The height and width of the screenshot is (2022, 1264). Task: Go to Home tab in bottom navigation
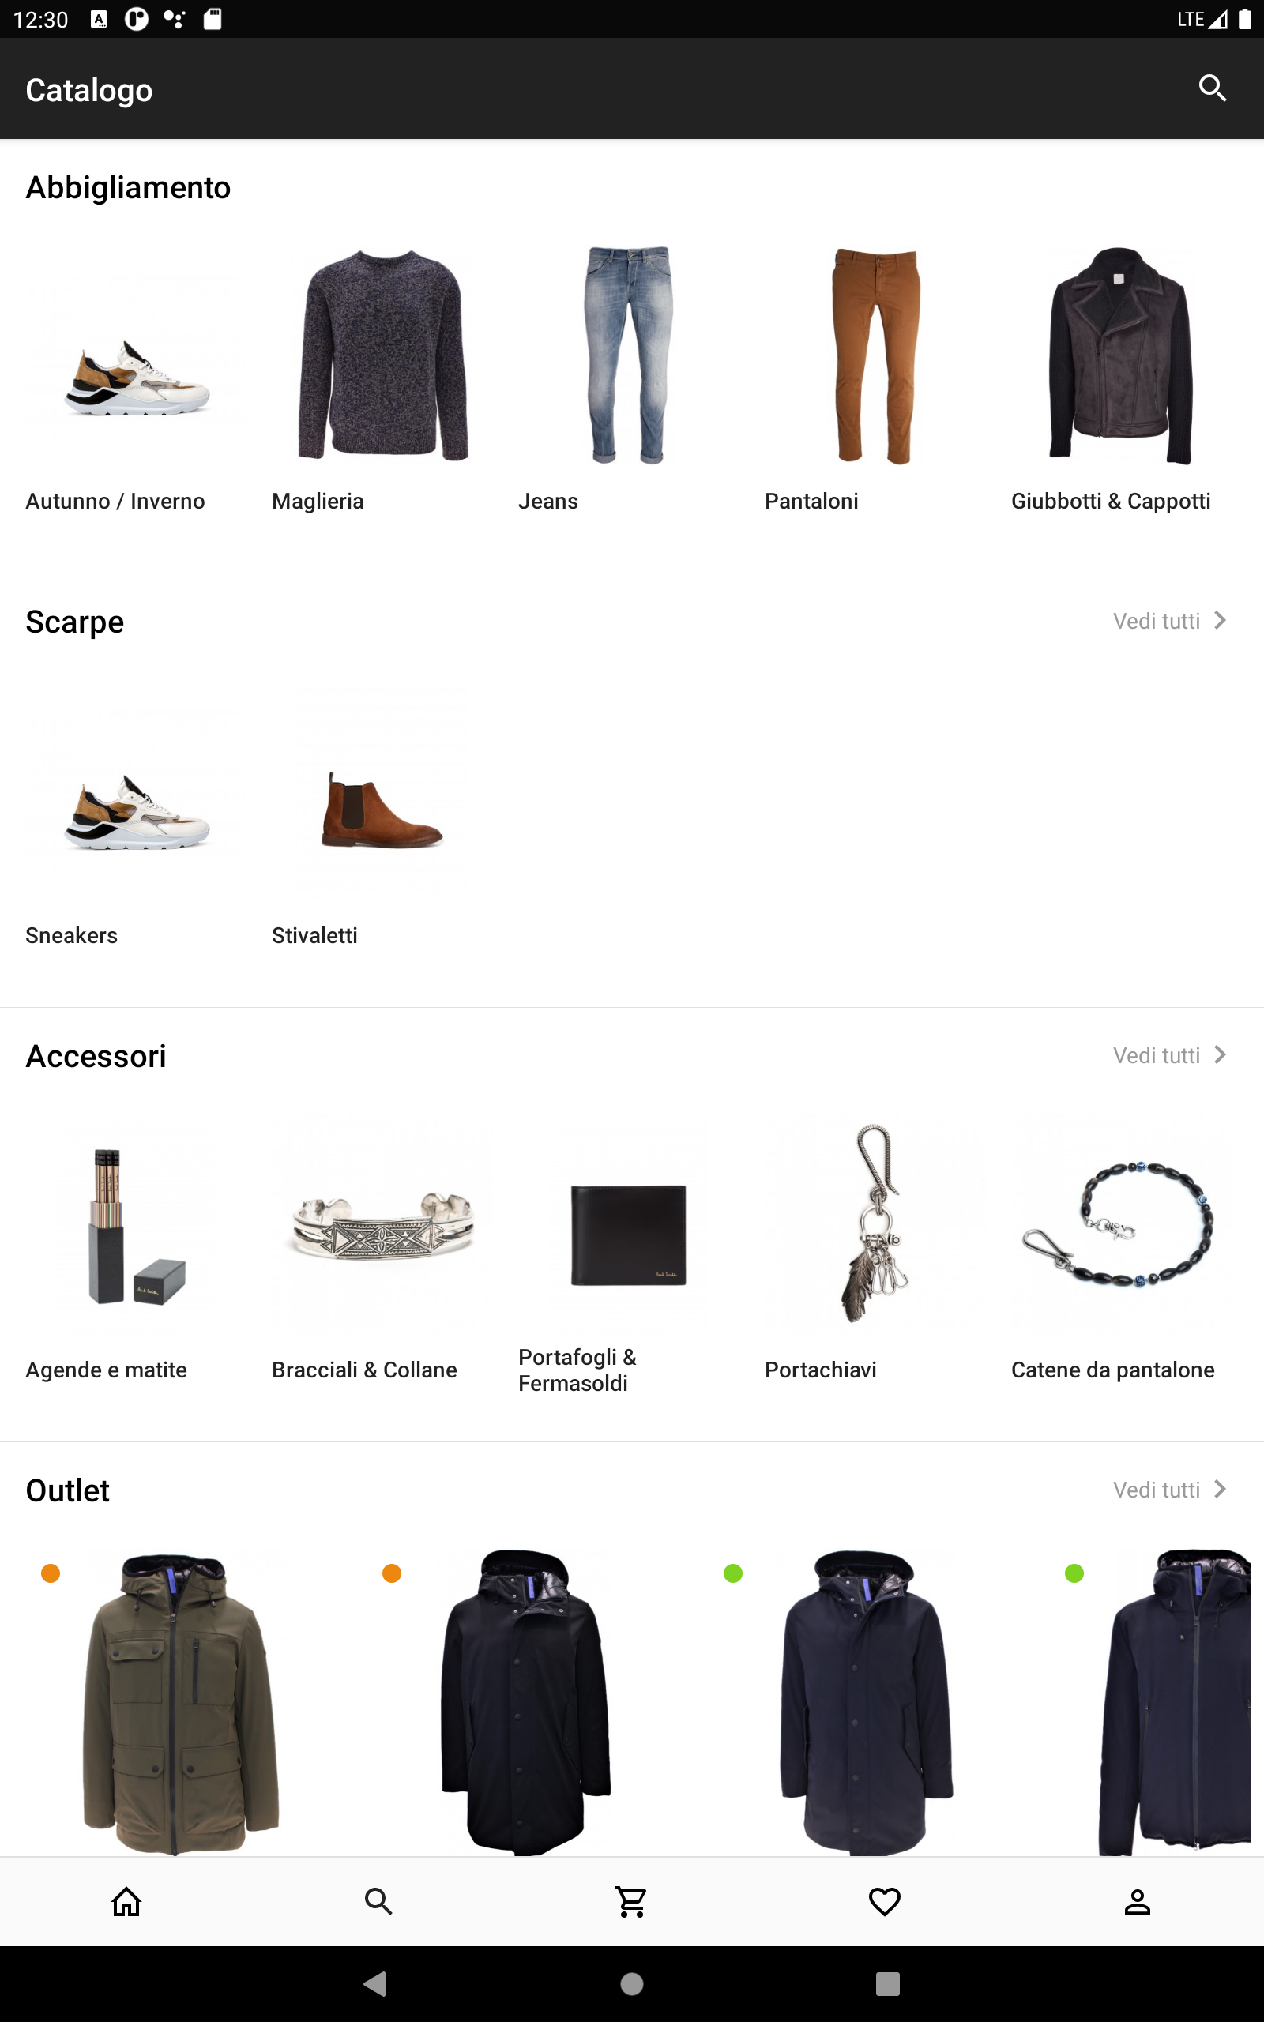pos(126,1901)
